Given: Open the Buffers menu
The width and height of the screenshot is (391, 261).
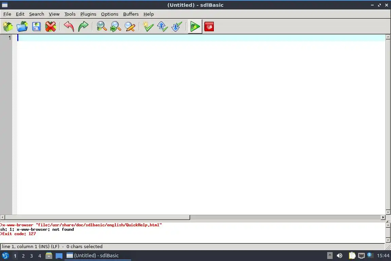Looking at the screenshot, I should coord(131,14).
